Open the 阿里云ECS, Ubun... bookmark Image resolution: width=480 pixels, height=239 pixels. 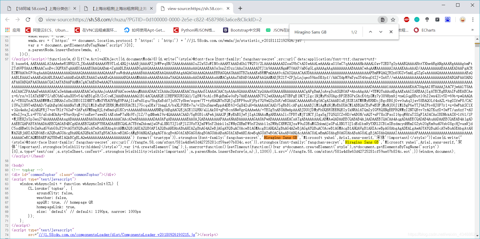(47, 30)
